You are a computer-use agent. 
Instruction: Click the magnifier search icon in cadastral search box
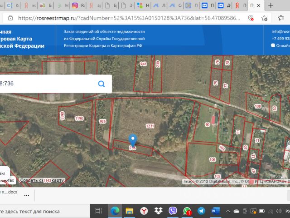point(101,84)
